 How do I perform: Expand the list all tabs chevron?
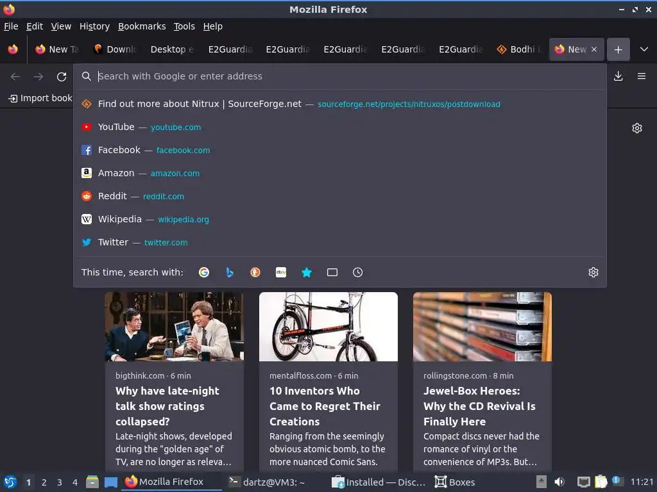tap(644, 49)
